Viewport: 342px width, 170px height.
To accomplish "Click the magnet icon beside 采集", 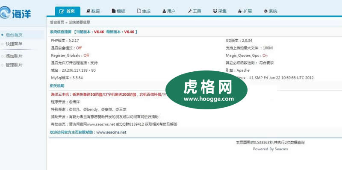I will coord(215,11).
